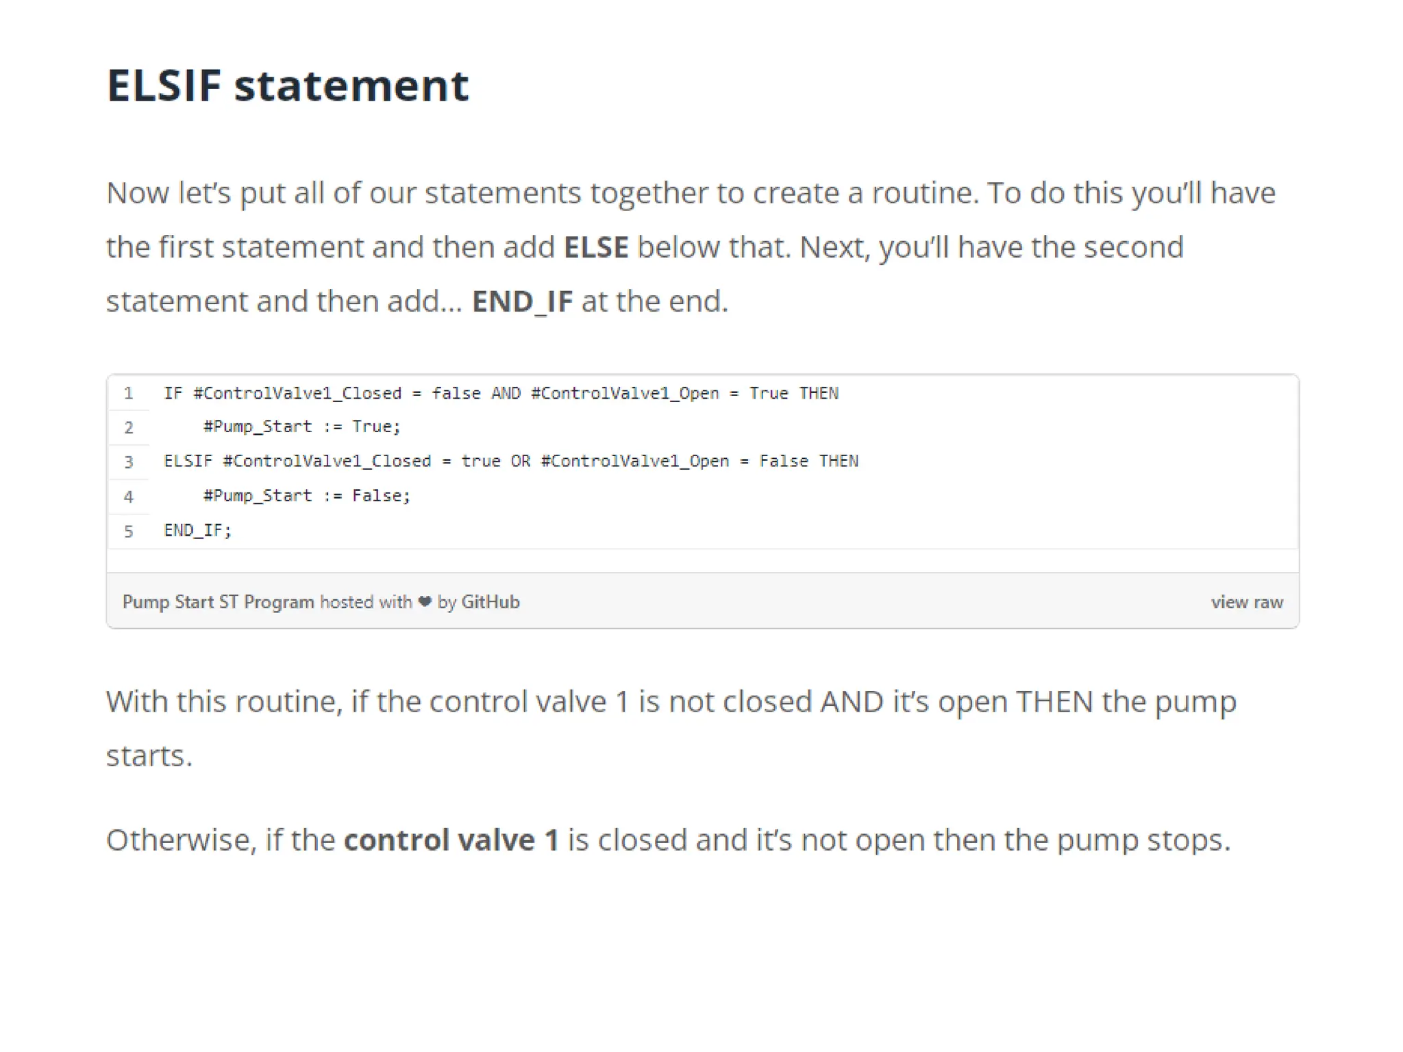Click the paragraph starting 'With this routine'
The height and width of the screenshot is (1052, 1403).
pos(671,728)
